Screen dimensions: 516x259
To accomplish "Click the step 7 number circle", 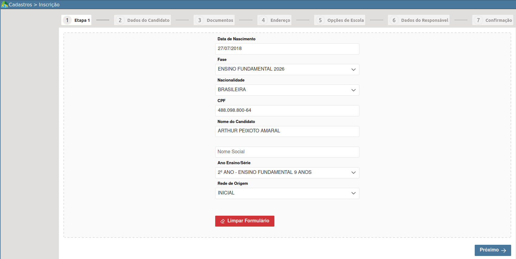I will point(478,20).
